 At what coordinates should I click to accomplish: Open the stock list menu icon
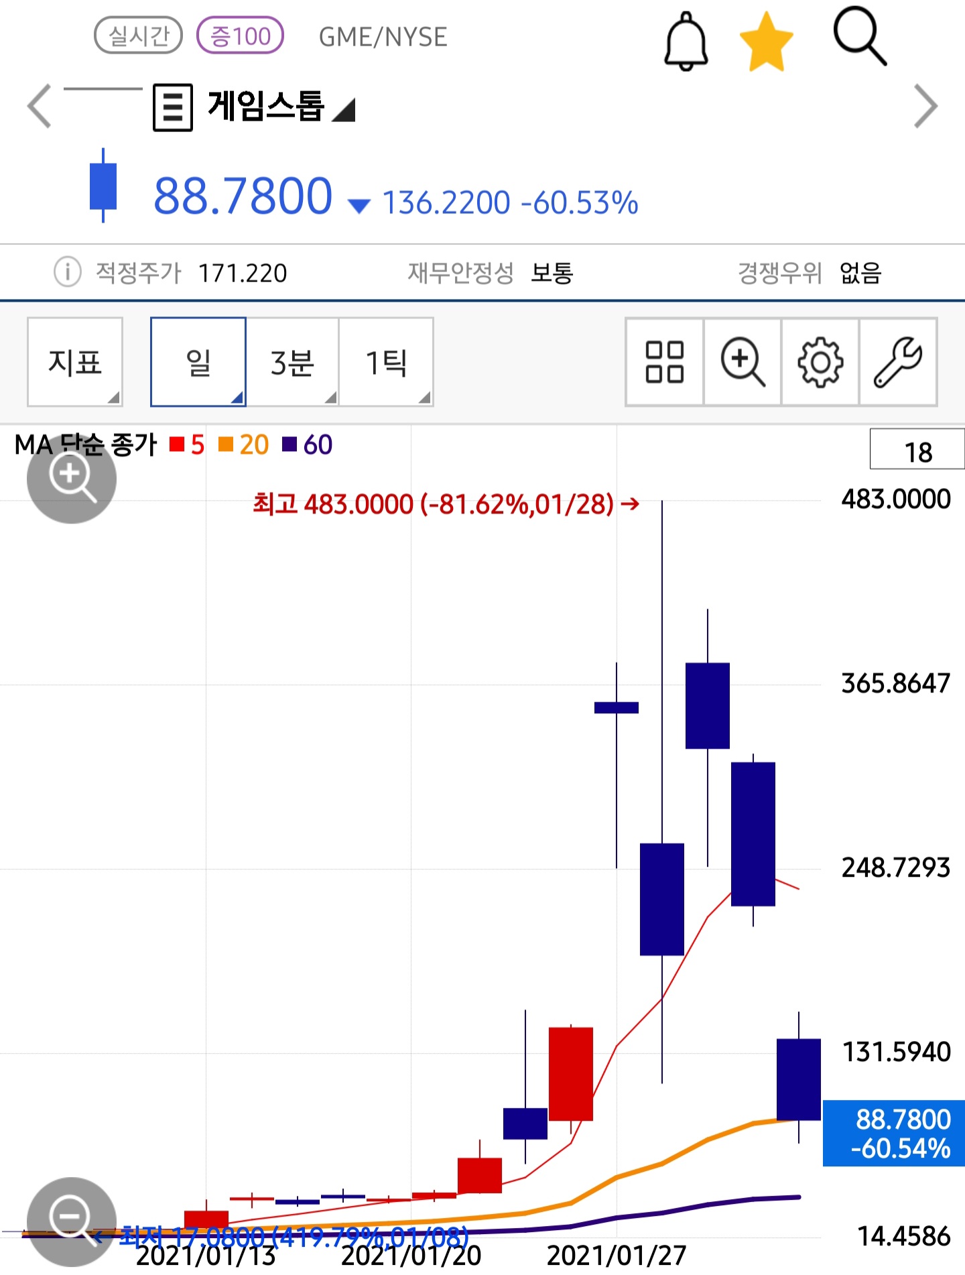pos(173,107)
